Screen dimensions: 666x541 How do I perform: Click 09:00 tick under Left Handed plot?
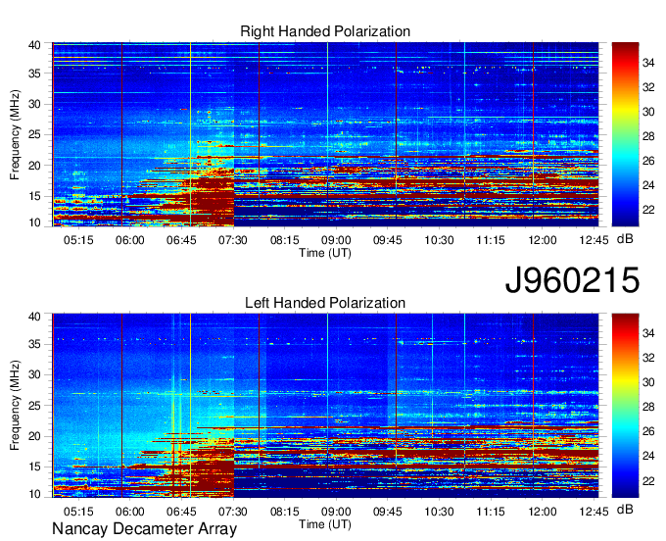click(336, 512)
